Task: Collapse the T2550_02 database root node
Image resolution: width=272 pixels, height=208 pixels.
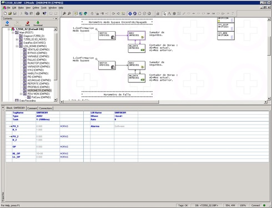Action: tap(9, 29)
